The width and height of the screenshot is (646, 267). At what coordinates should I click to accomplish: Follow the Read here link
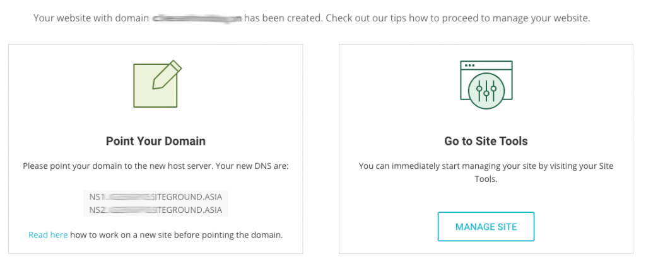(x=48, y=236)
